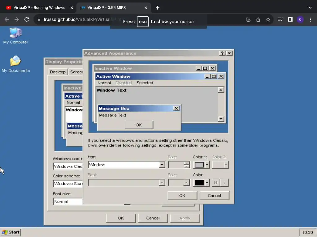Viewport: 317px width, 237px height.
Task: Expand the font Size dropdown
Action: (x=186, y=183)
